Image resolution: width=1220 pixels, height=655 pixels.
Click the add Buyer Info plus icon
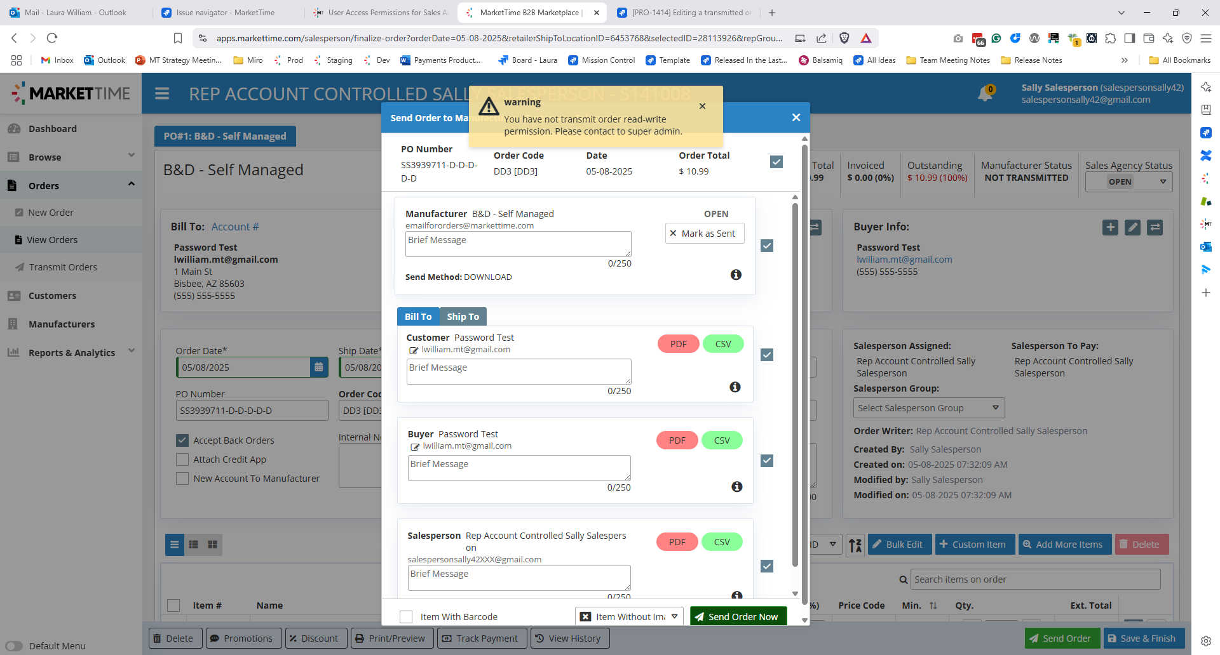tap(1110, 227)
